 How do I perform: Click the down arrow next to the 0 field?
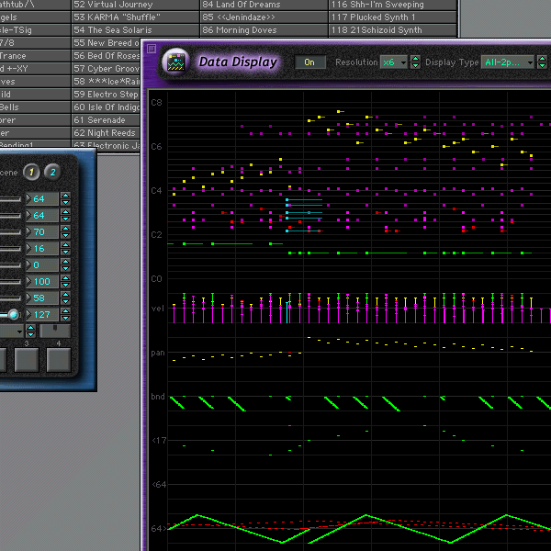coord(65,268)
